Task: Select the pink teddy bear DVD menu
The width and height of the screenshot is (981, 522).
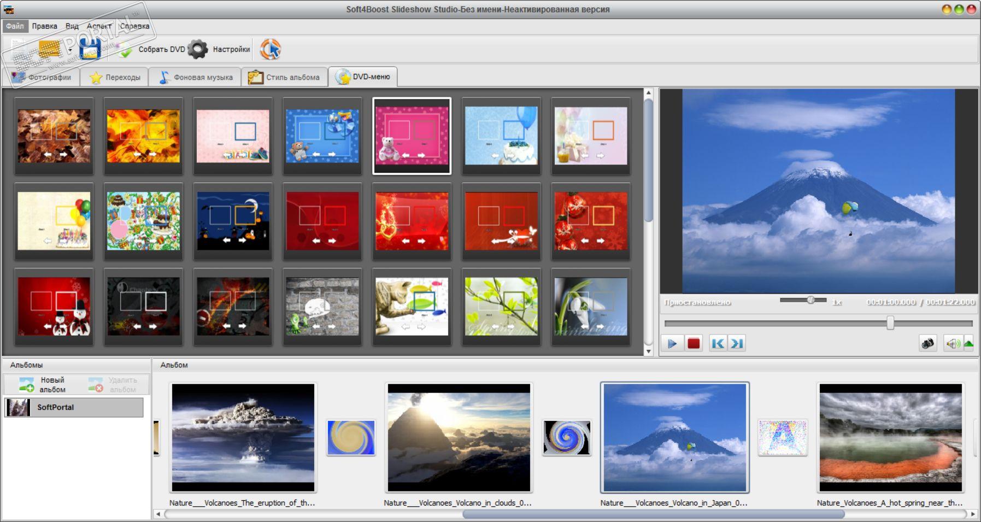Action: pyautogui.click(x=412, y=136)
